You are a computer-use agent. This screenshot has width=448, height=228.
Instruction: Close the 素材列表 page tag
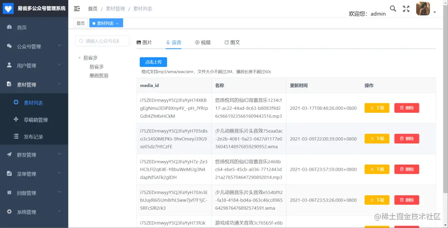pyautogui.click(x=117, y=23)
